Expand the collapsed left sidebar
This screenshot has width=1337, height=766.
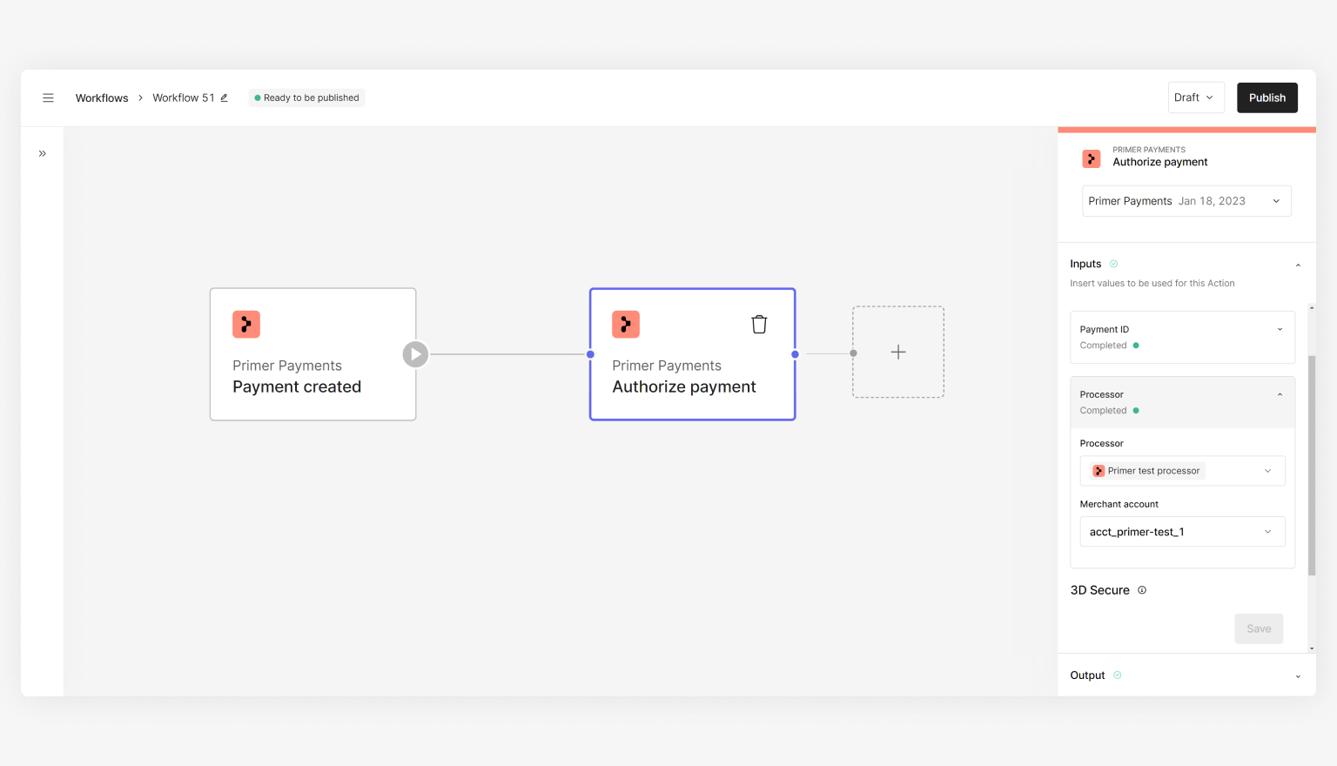click(x=42, y=153)
